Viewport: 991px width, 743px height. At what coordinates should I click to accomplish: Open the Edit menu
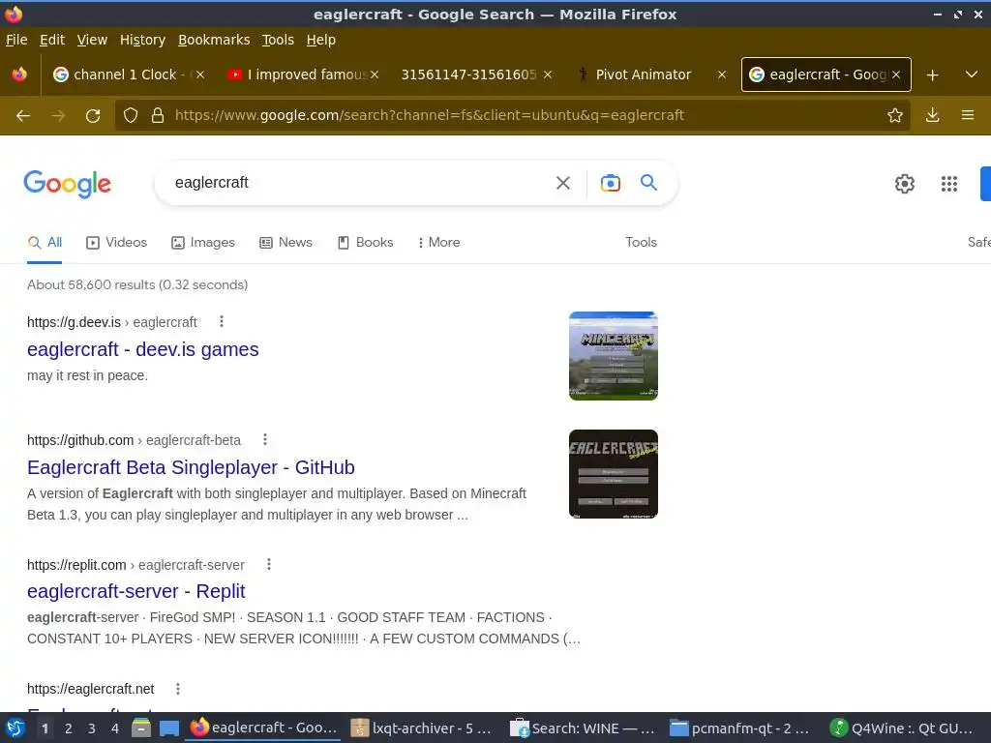click(x=52, y=40)
